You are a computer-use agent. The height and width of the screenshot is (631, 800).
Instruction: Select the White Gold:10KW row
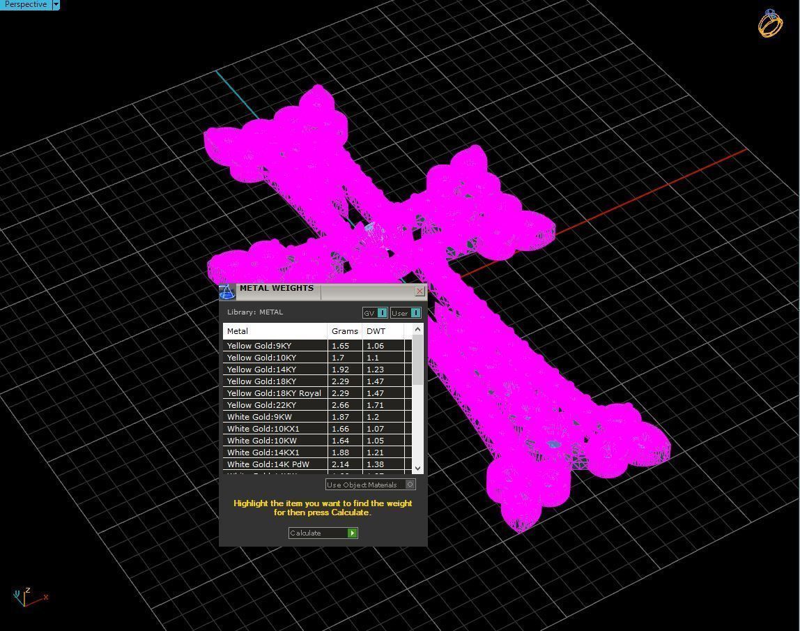click(317, 440)
